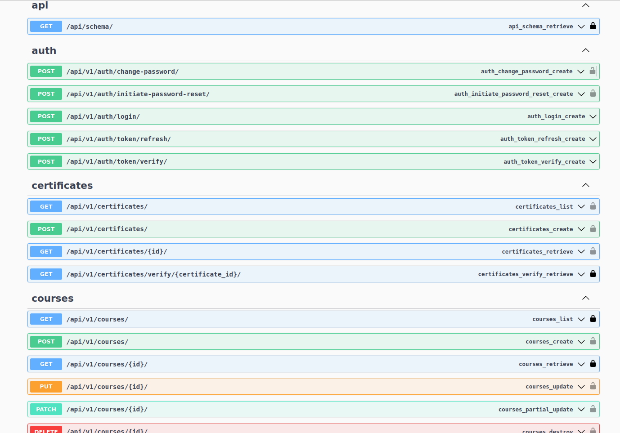
Task: Click black lock on certificates_verify_retrieve row
Action: click(x=593, y=274)
